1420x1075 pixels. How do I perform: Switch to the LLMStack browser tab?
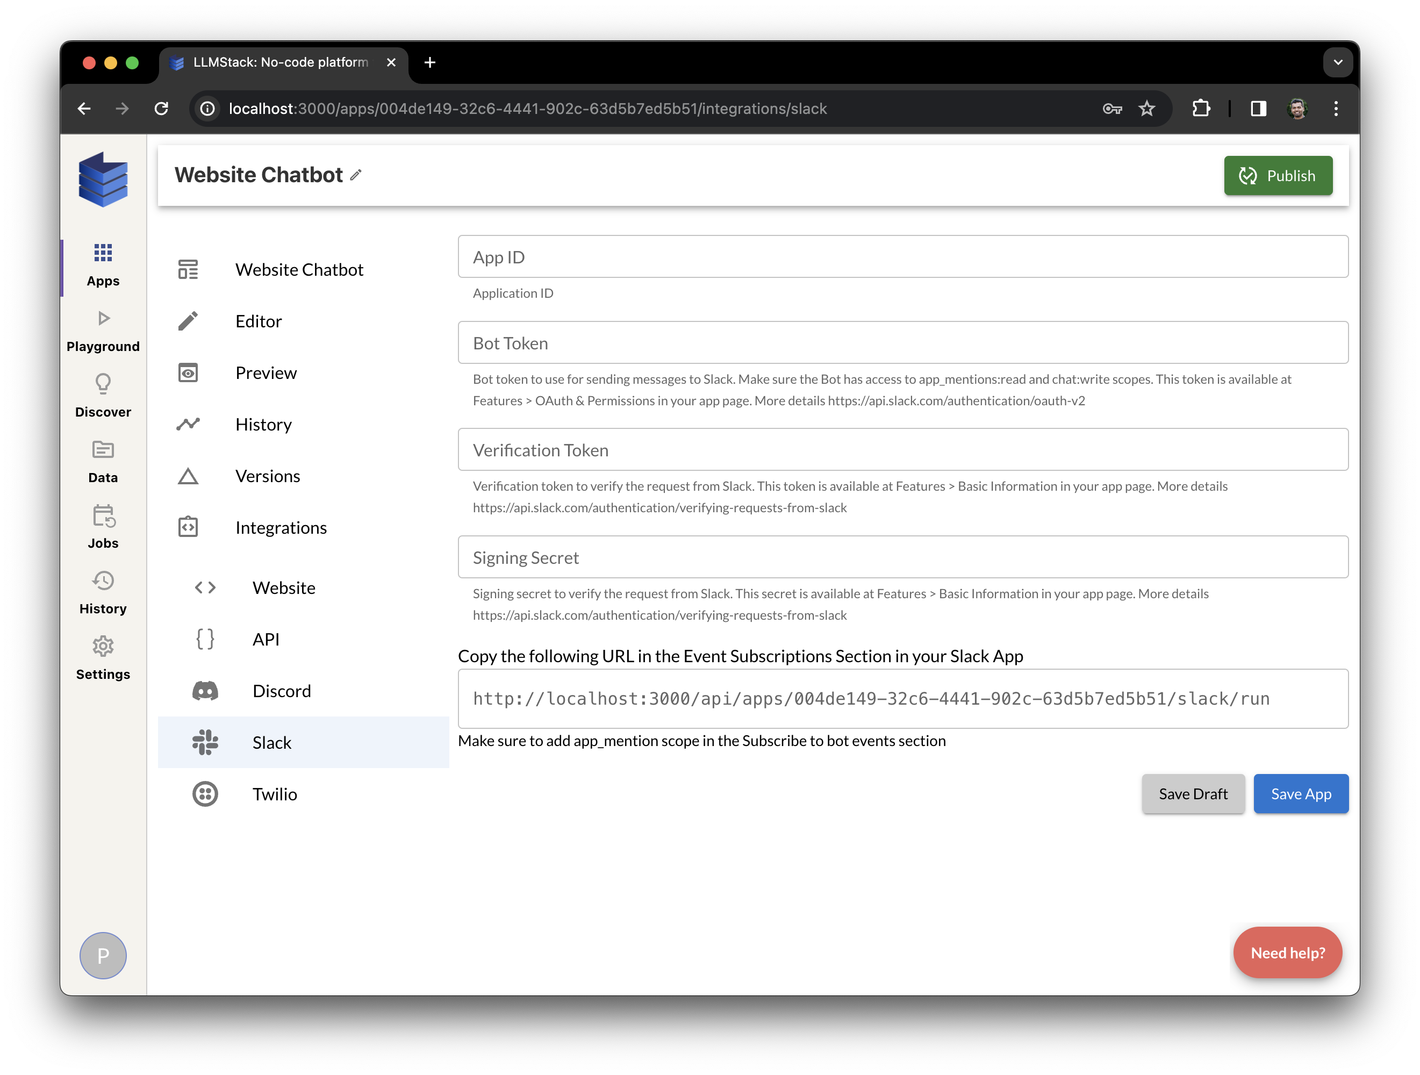click(276, 62)
